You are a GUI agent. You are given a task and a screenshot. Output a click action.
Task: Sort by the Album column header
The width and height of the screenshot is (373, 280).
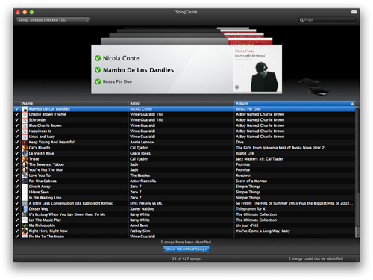[x=295, y=103]
